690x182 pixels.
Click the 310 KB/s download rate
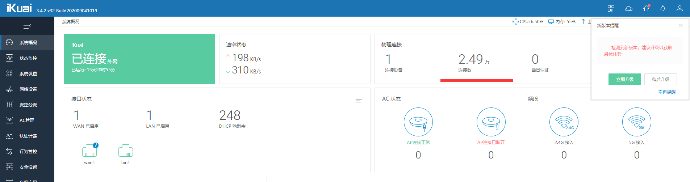[243, 70]
